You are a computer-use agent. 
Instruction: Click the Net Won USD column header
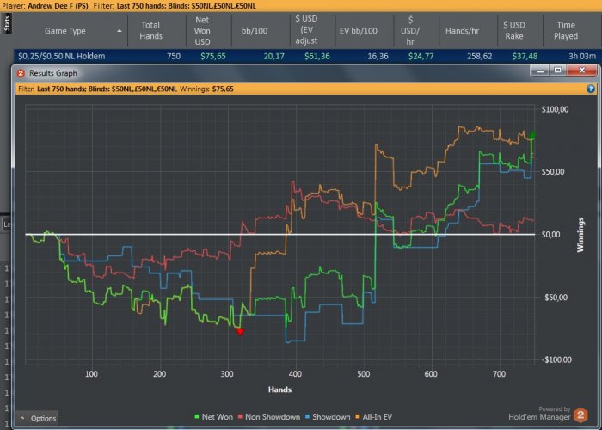202,31
